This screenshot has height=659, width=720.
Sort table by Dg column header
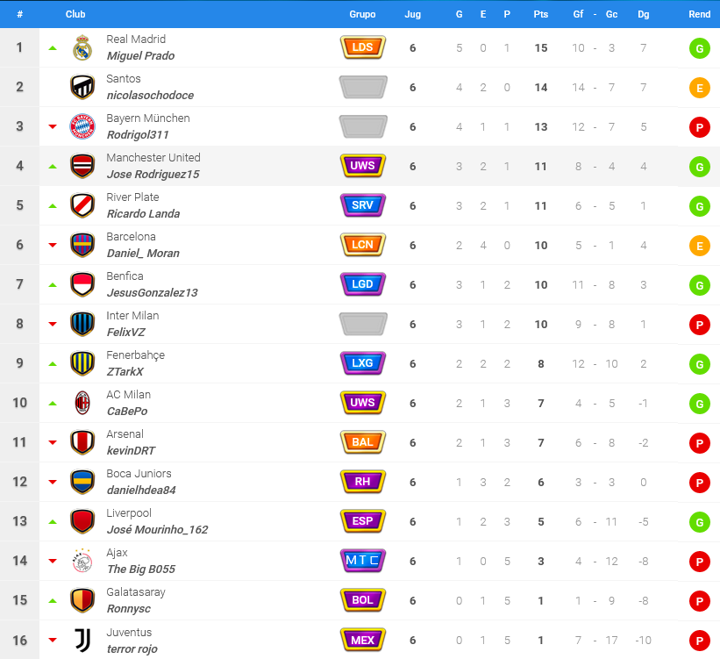pyautogui.click(x=644, y=14)
